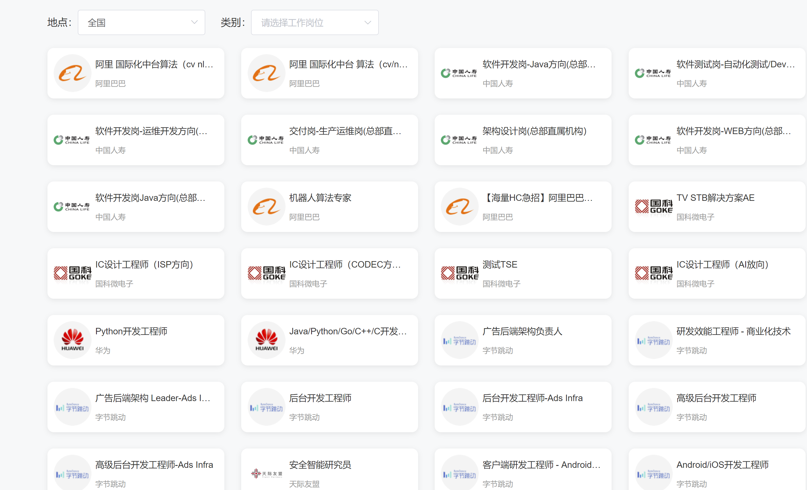Open IC设计工程师 (ISP方向) job title
Screen dimensions: 807x490
coord(144,264)
